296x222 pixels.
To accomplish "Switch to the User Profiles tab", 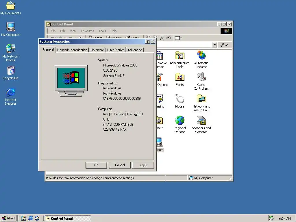I will (116, 50).
